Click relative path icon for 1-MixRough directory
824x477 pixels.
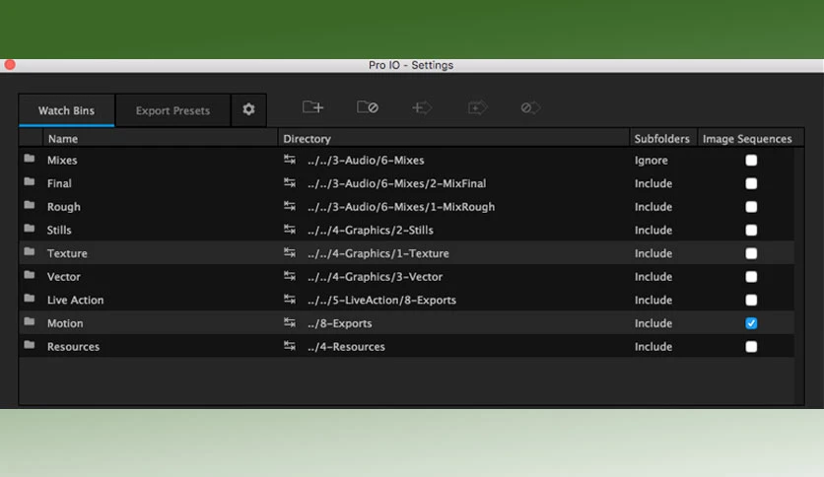(x=290, y=206)
